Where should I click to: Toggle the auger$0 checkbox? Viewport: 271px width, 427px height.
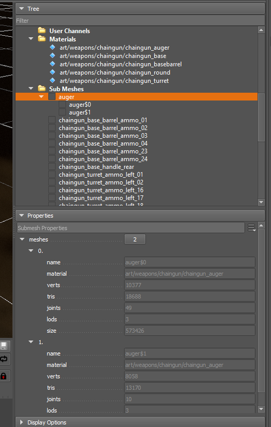coord(62,104)
